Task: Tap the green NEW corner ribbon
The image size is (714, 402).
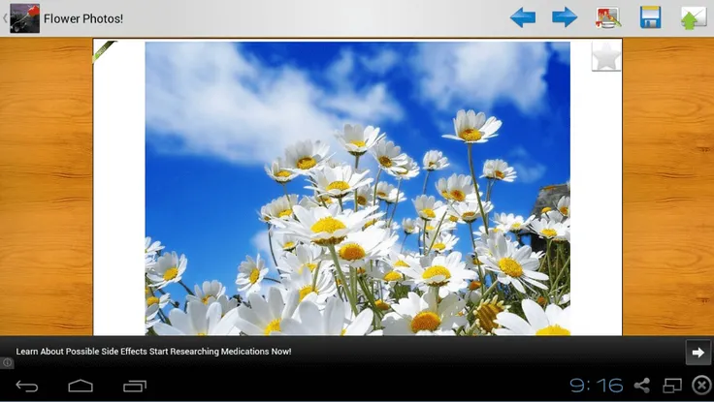Action: (x=103, y=50)
